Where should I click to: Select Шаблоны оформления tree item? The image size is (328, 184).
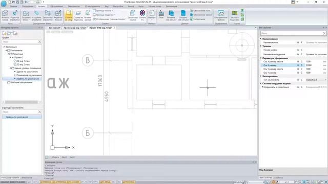pyautogui.click(x=20, y=82)
